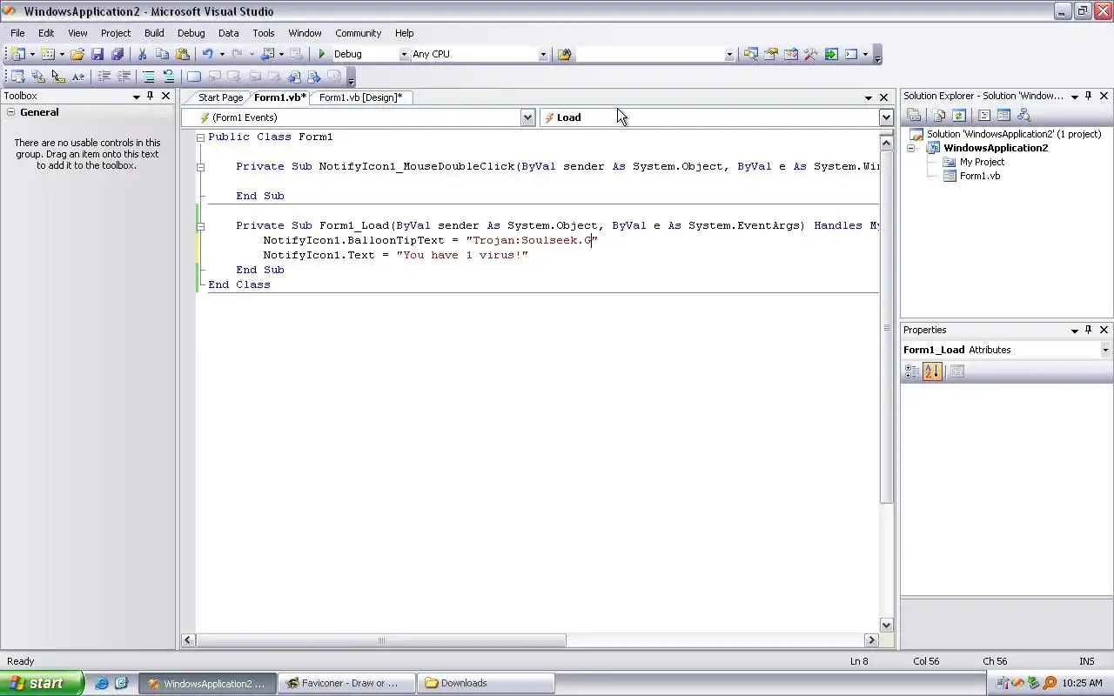This screenshot has width=1114, height=696.
Task: Click Refresh icon in Solution Explorer
Action: point(958,115)
